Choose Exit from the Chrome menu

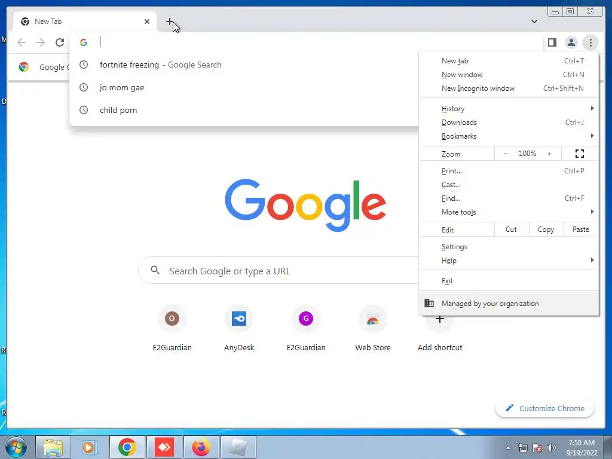(509, 281)
